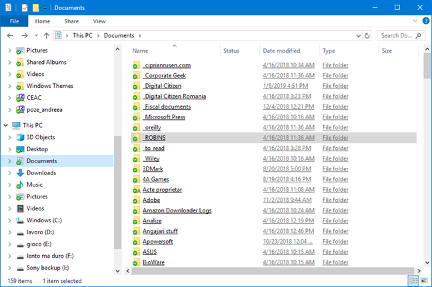Click the 3D Objects cube icon
432x287 pixels.
[x=20, y=137]
